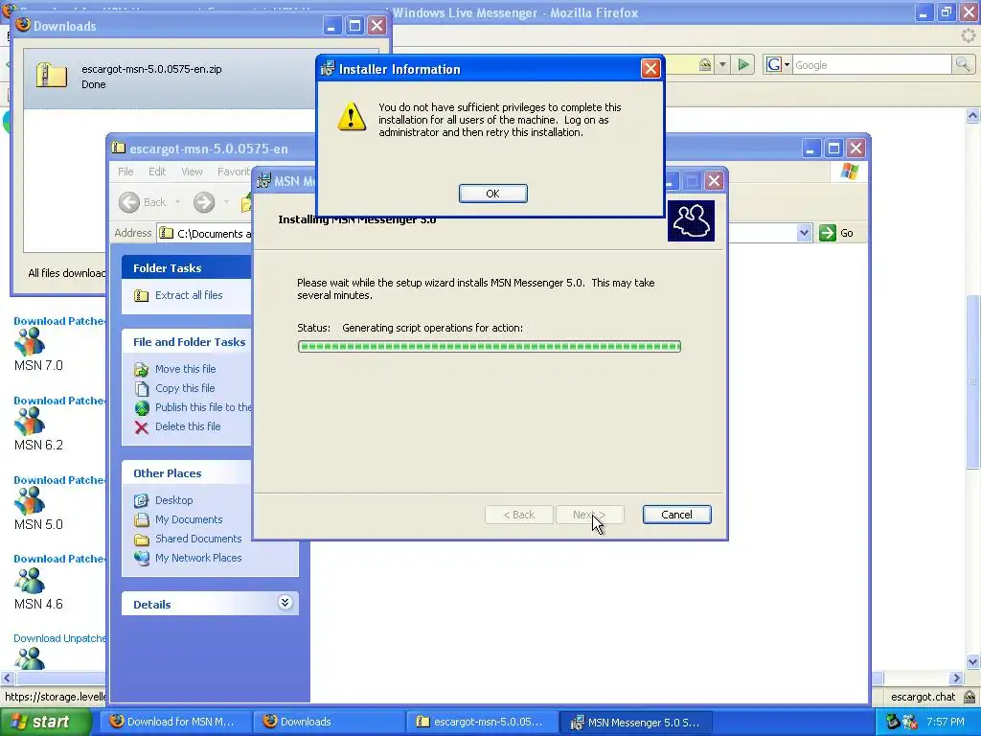Click the Move this file icon
Image resolution: width=981 pixels, height=736 pixels.
pos(142,369)
